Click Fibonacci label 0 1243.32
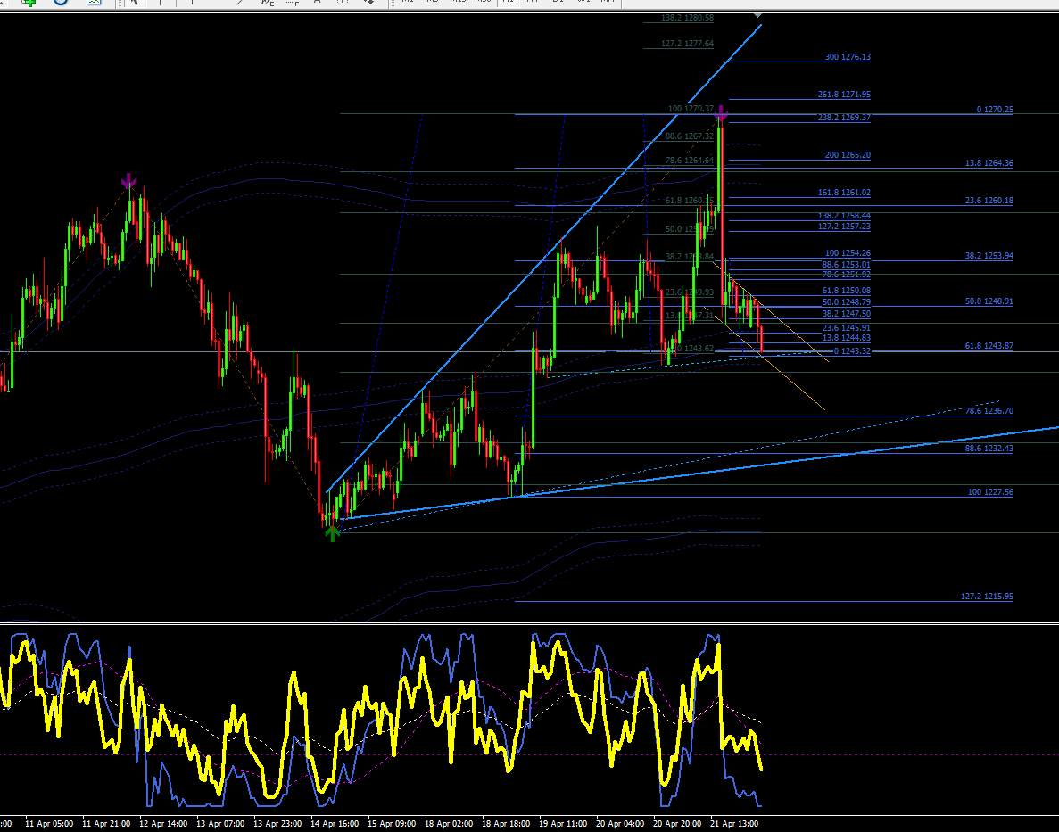The image size is (1059, 832). pos(852,351)
